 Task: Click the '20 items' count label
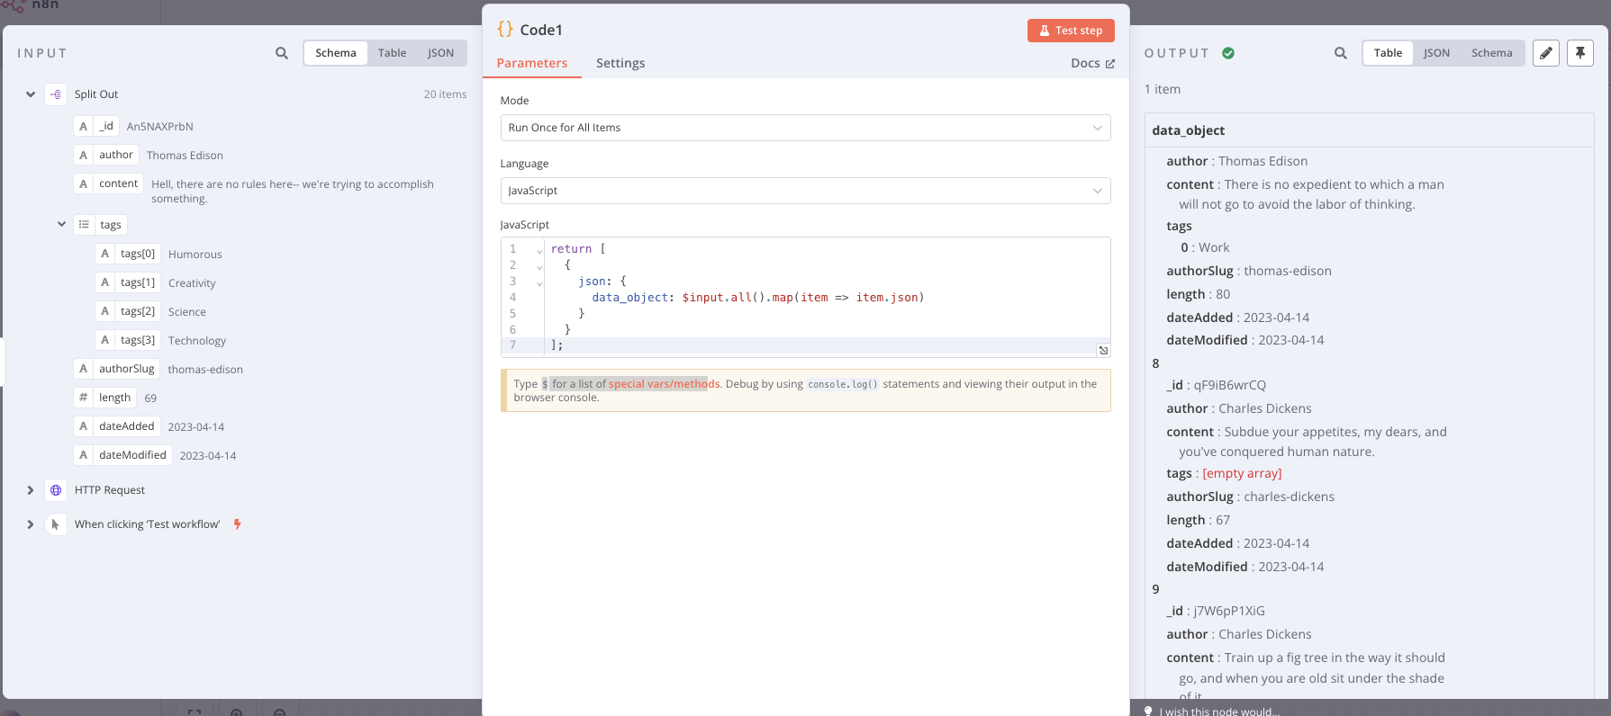445,94
